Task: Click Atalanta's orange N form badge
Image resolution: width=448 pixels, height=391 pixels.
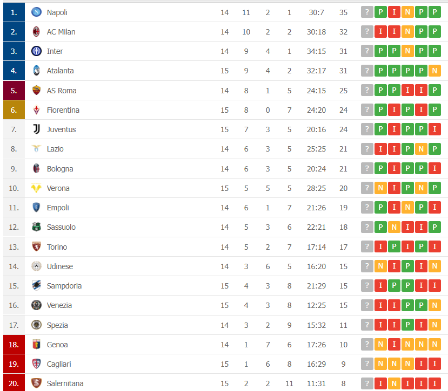Action: 434,71
